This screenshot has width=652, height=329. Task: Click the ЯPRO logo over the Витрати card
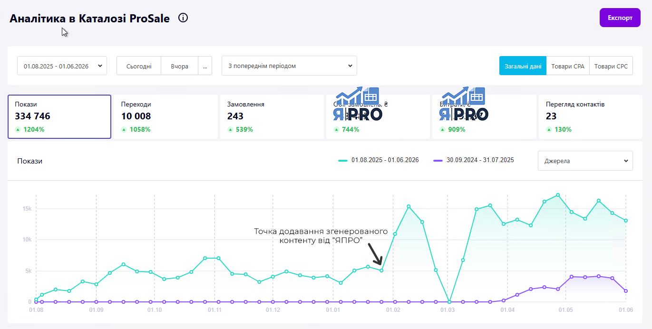(463, 104)
